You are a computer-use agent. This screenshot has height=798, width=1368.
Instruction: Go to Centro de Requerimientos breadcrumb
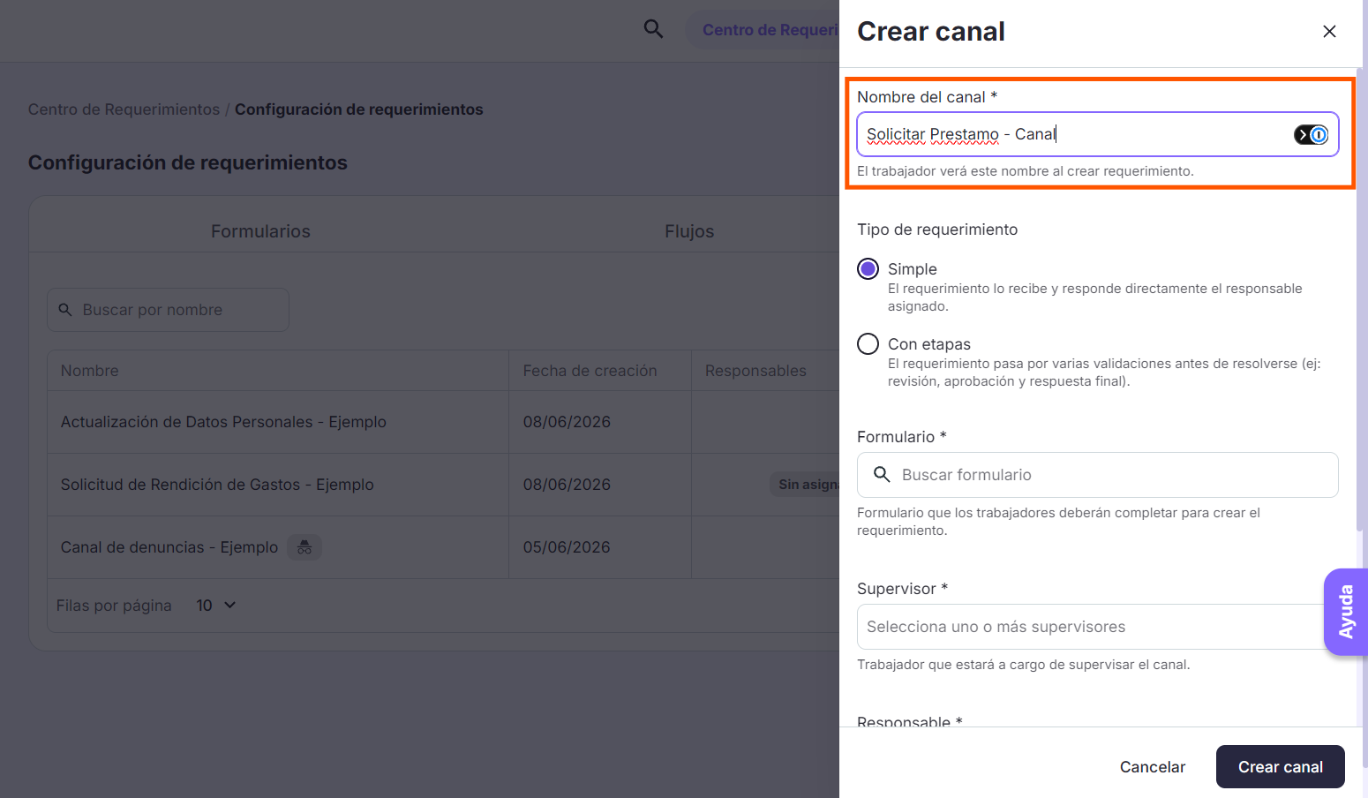click(124, 109)
